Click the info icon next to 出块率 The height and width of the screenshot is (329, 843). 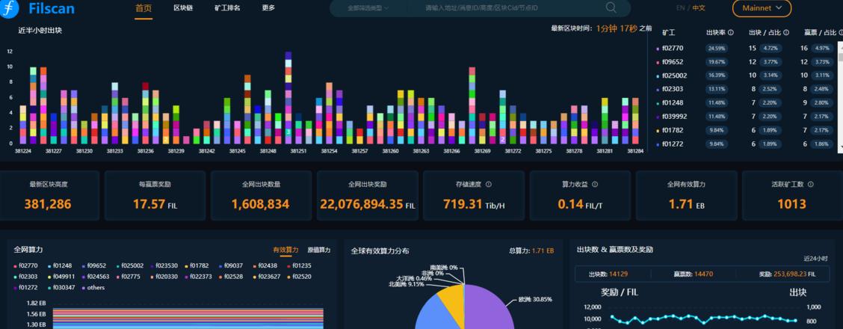[x=731, y=33]
